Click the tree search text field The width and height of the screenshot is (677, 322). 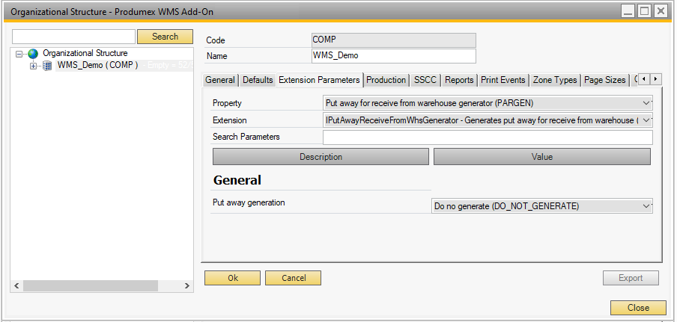click(73, 37)
